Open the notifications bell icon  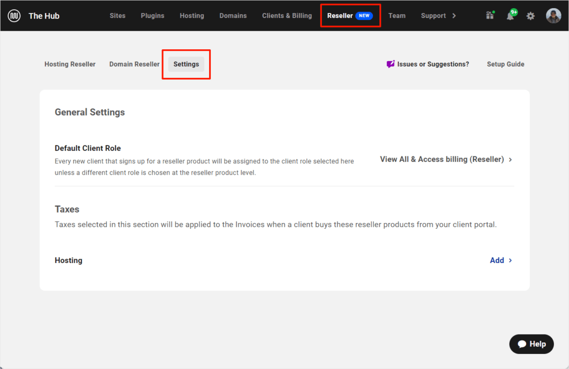(x=510, y=16)
